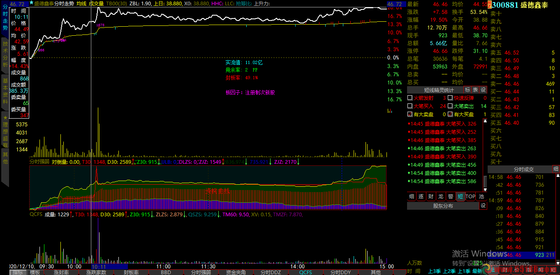The height and width of the screenshot is (275, 560).
Task: Select the 逐 tab below the alert list
Action: pyautogui.click(x=421, y=197)
